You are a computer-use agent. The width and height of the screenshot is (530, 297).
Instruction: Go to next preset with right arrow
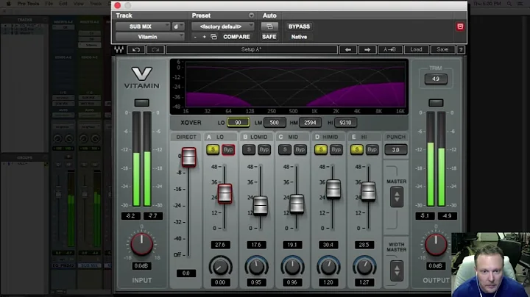367,49
